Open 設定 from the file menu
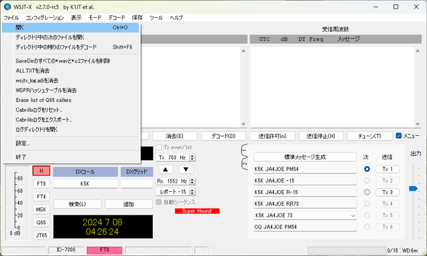 (x=71, y=143)
